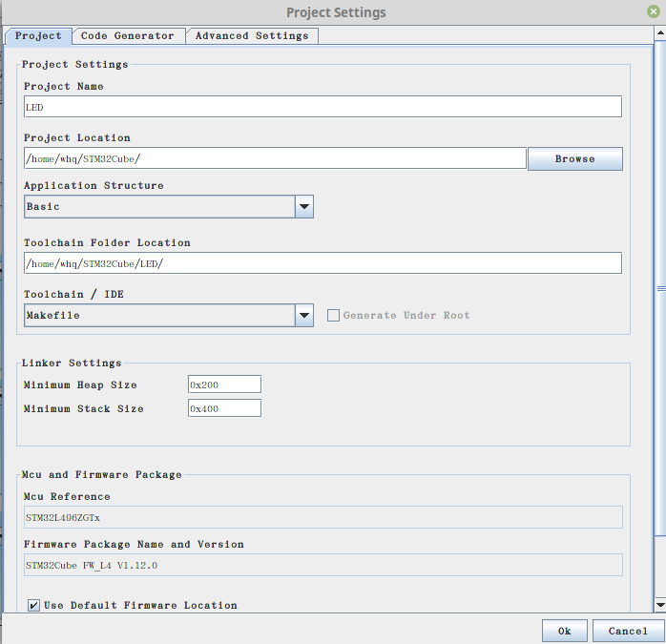
Task: Click the Project Name input field
Action: [323, 107]
